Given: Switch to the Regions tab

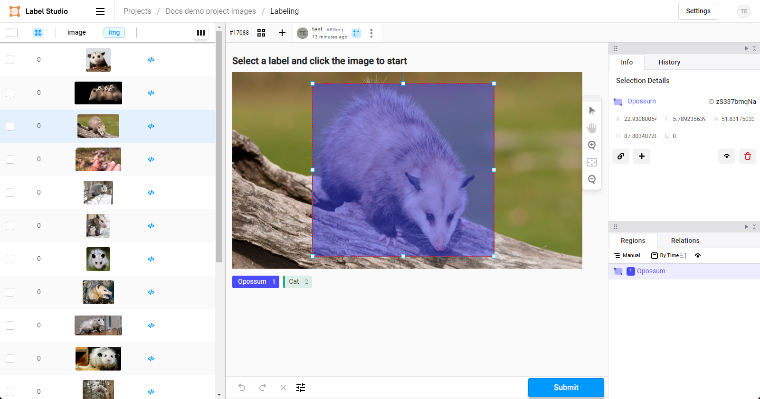Looking at the screenshot, I should pyautogui.click(x=633, y=241).
